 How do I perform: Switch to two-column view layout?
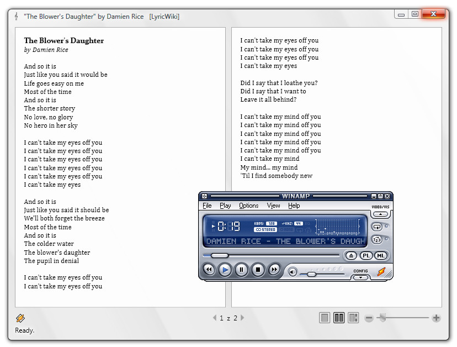[339, 318]
